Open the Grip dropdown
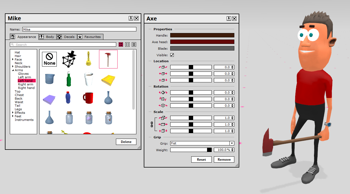This screenshot has width=350, height=194. [x=232, y=143]
